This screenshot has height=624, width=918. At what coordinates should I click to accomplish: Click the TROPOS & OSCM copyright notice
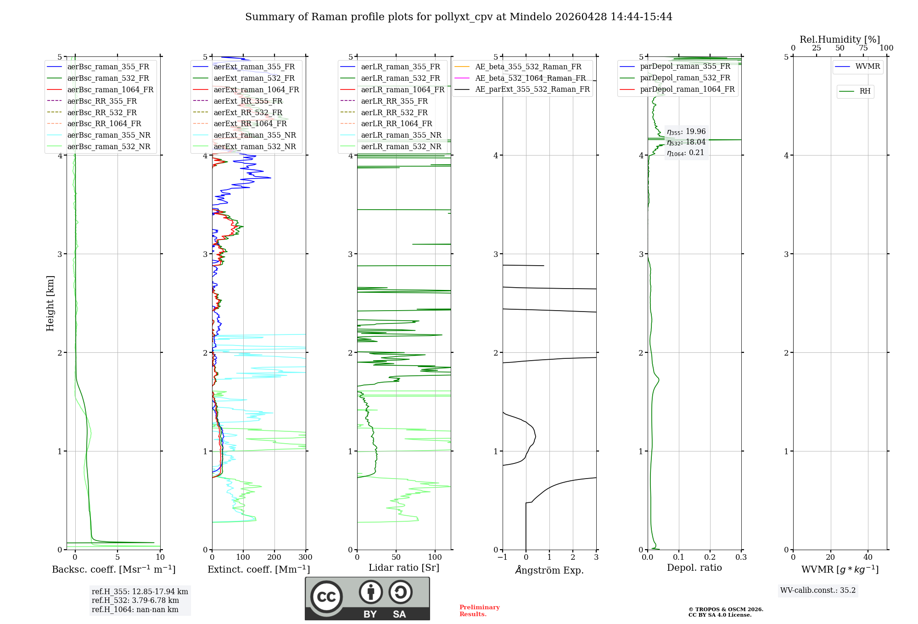coord(725,612)
